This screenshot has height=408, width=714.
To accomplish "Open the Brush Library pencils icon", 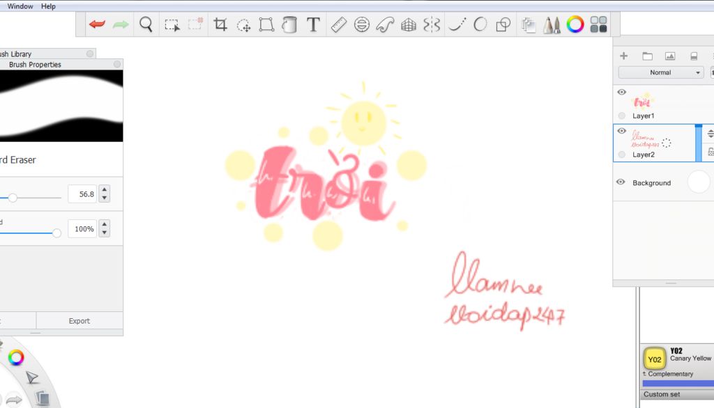I will click(x=552, y=24).
